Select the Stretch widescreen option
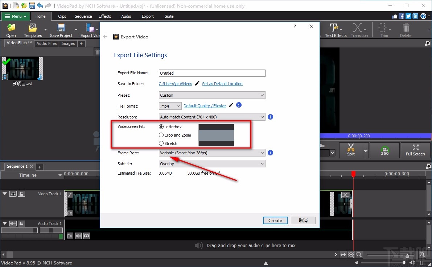This screenshot has width=432, height=267. (x=161, y=143)
